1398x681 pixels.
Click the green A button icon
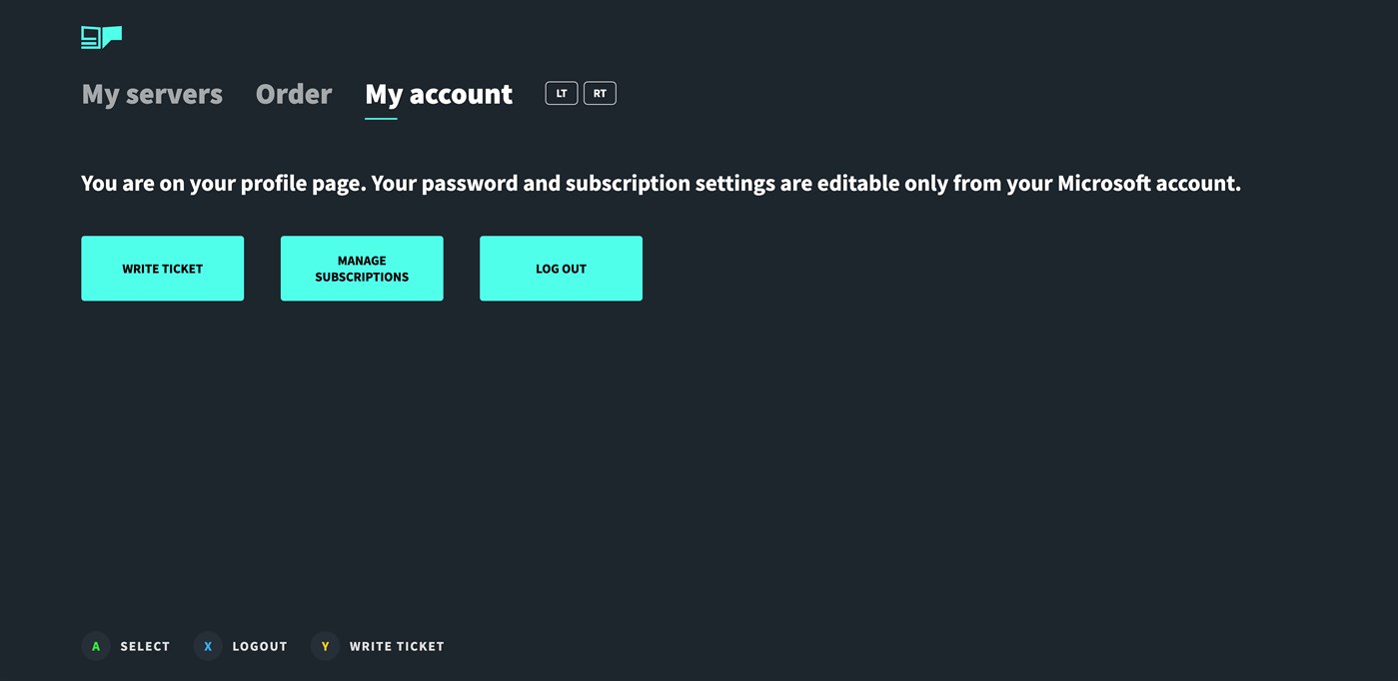(96, 647)
